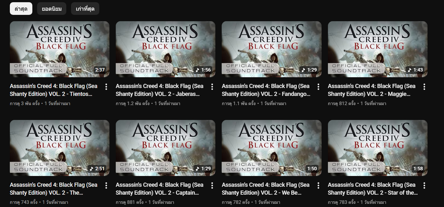
Task: Open the three-dot menu for Fandango video
Action: (x=318, y=87)
